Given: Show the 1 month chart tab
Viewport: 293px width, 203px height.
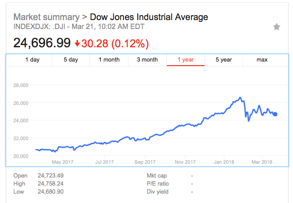Looking at the screenshot, I should 109,60.
